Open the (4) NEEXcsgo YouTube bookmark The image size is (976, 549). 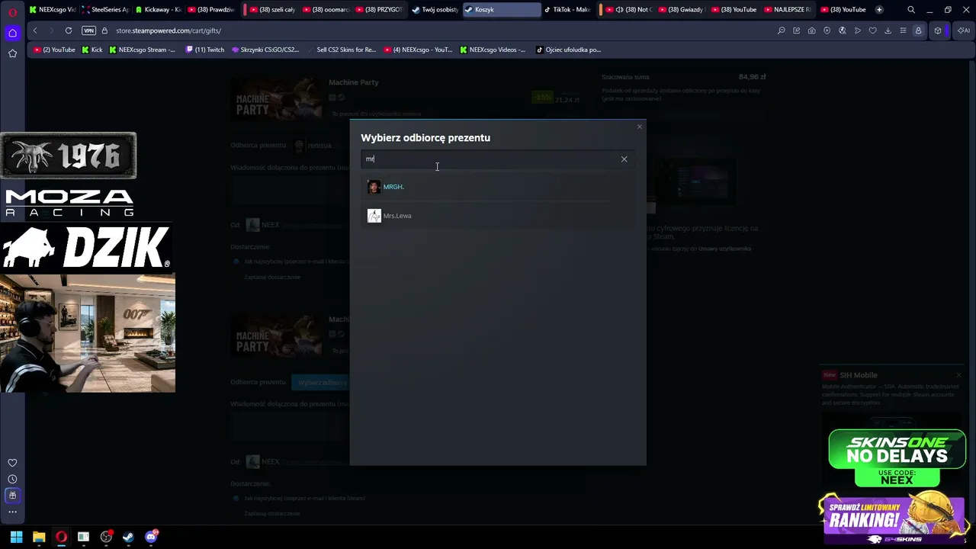[x=419, y=50]
